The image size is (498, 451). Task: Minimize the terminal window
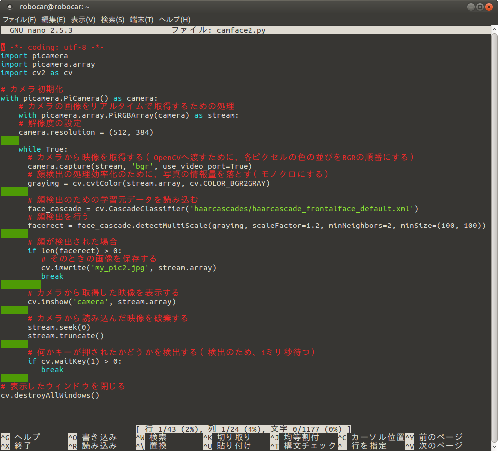[x=471, y=7]
